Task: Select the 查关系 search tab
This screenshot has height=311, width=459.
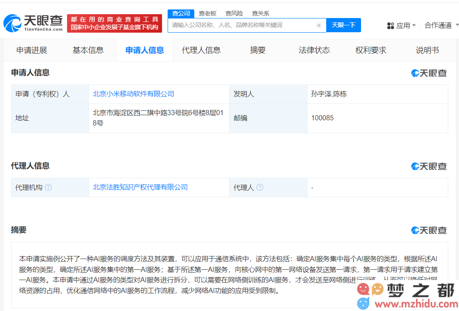Action: 260,13
